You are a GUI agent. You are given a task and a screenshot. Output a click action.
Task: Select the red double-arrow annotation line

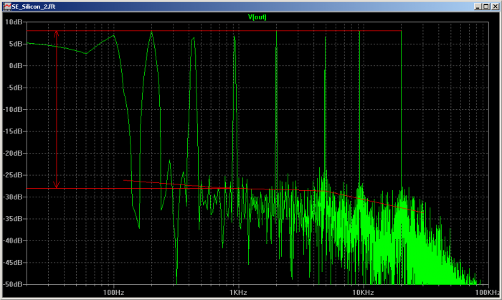tap(57, 109)
